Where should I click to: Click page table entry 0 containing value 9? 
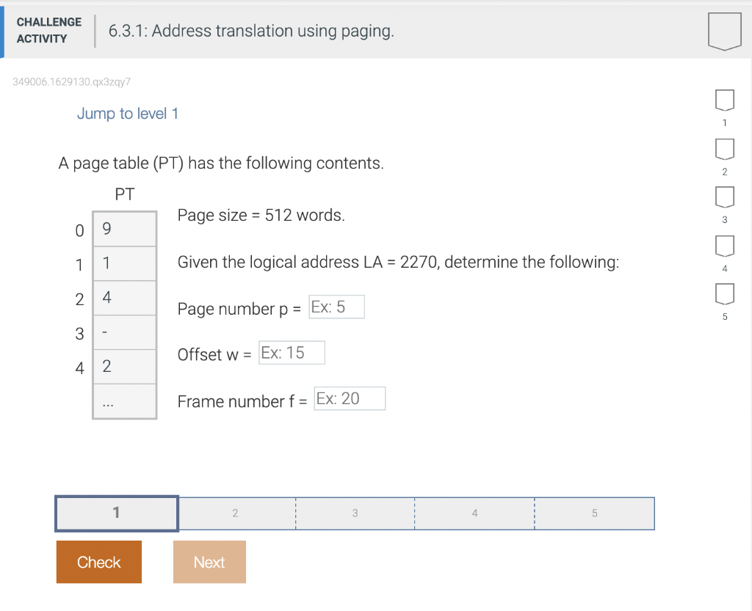123,229
